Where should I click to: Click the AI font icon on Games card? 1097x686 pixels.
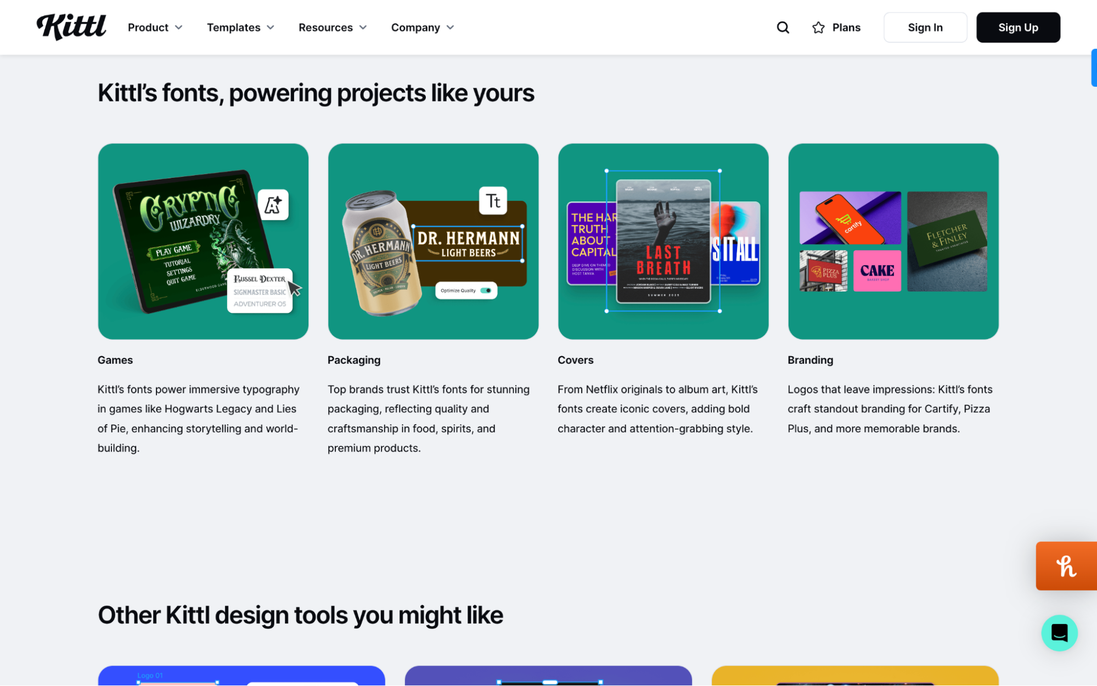(273, 205)
